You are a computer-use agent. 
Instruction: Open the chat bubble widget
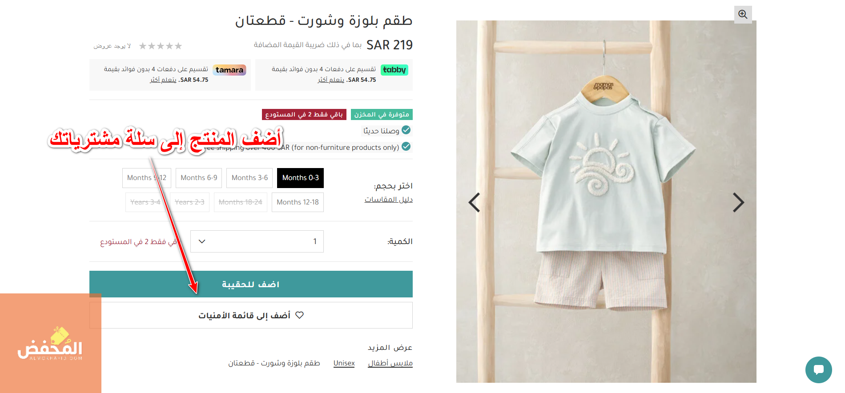818,369
